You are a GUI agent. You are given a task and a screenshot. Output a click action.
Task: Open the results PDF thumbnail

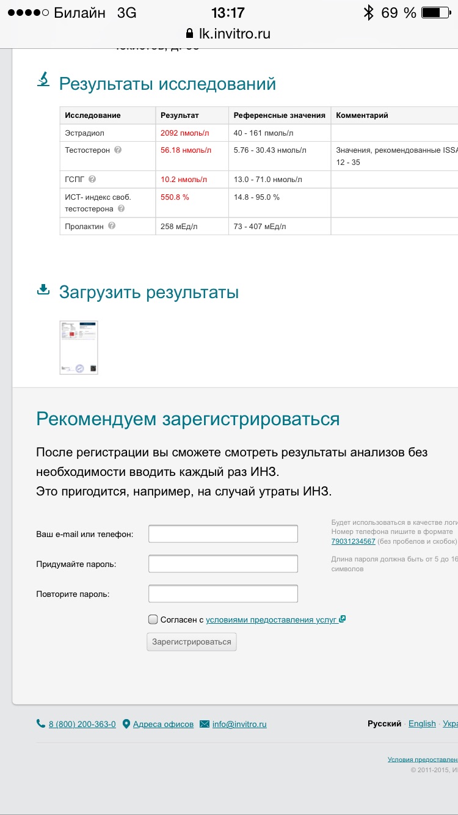click(x=79, y=347)
